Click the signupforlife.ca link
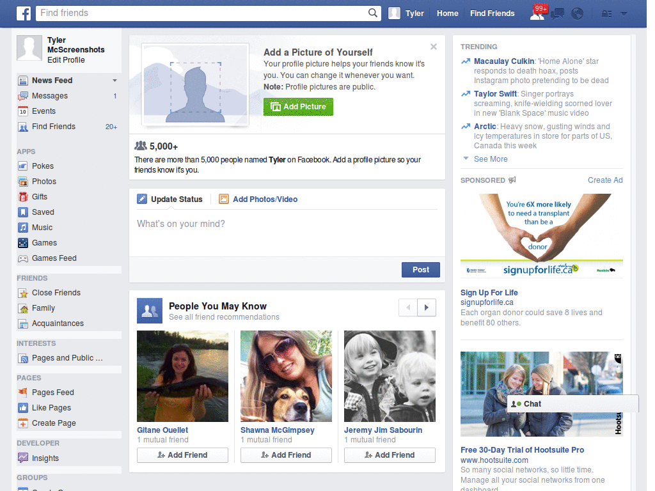 click(487, 302)
